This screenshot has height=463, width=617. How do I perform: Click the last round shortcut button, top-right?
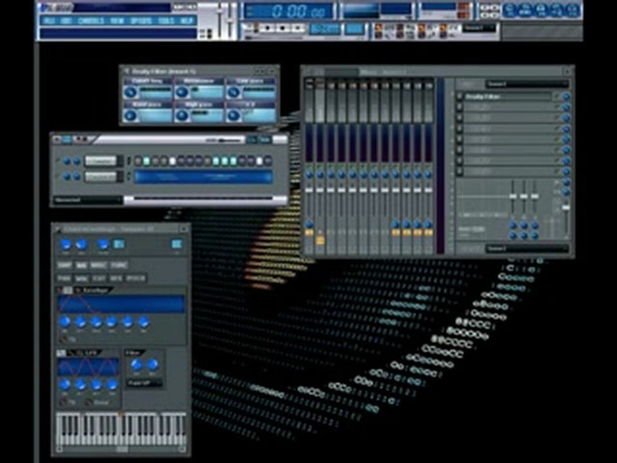click(573, 10)
